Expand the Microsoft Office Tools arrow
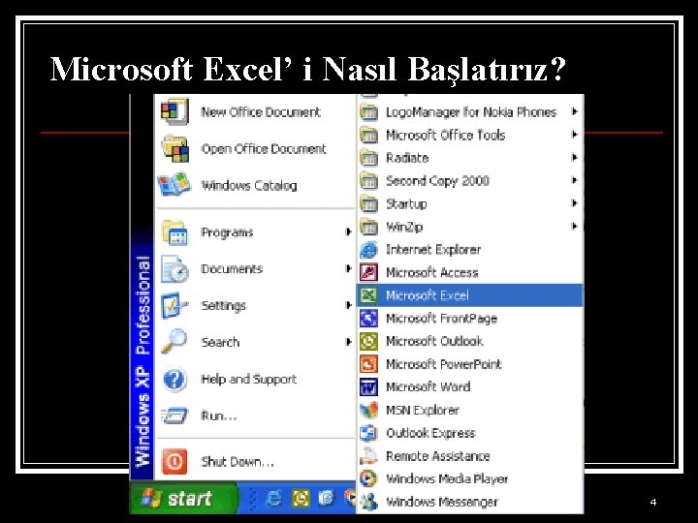The width and height of the screenshot is (698, 523). coord(574,135)
